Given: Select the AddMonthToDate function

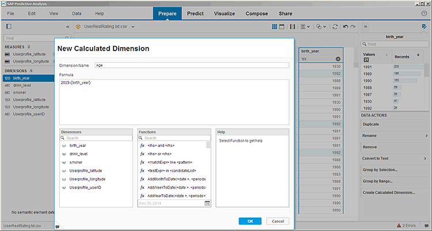Looking at the screenshot, I should pos(176,179).
